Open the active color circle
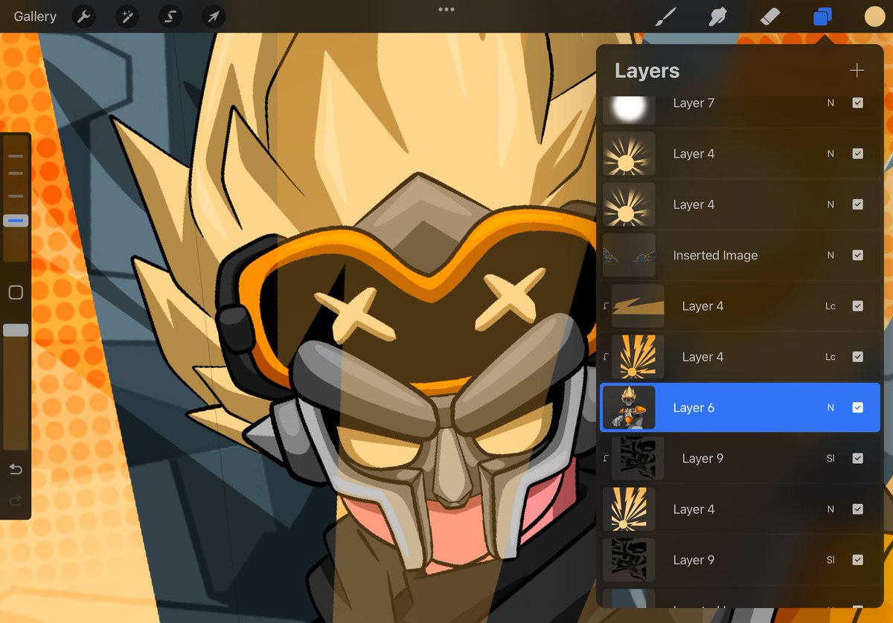Viewport: 893px width, 623px height. coord(874,16)
